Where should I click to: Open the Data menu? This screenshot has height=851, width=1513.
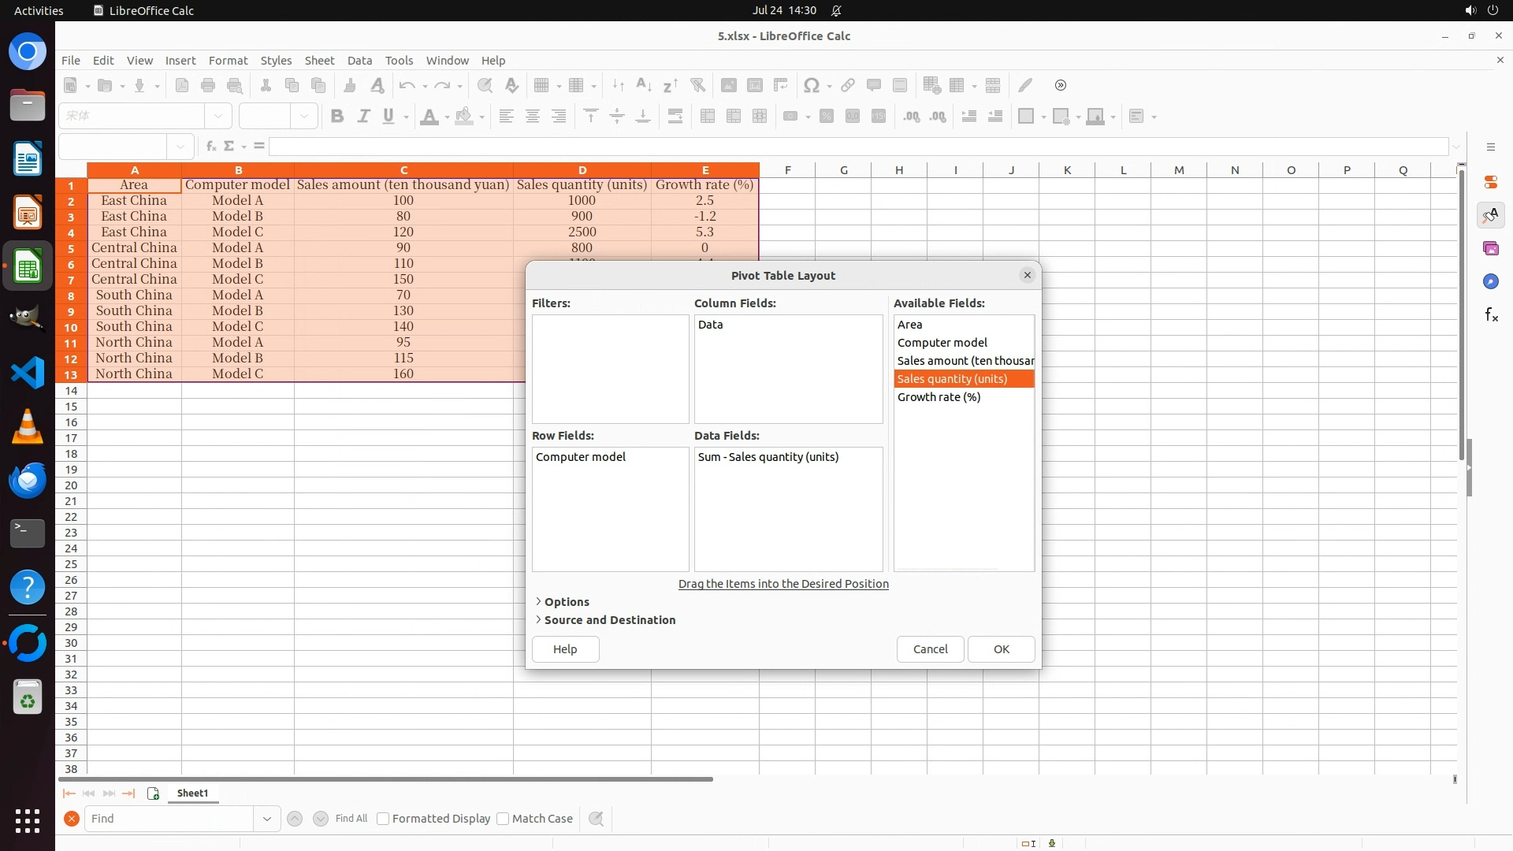coord(359,61)
